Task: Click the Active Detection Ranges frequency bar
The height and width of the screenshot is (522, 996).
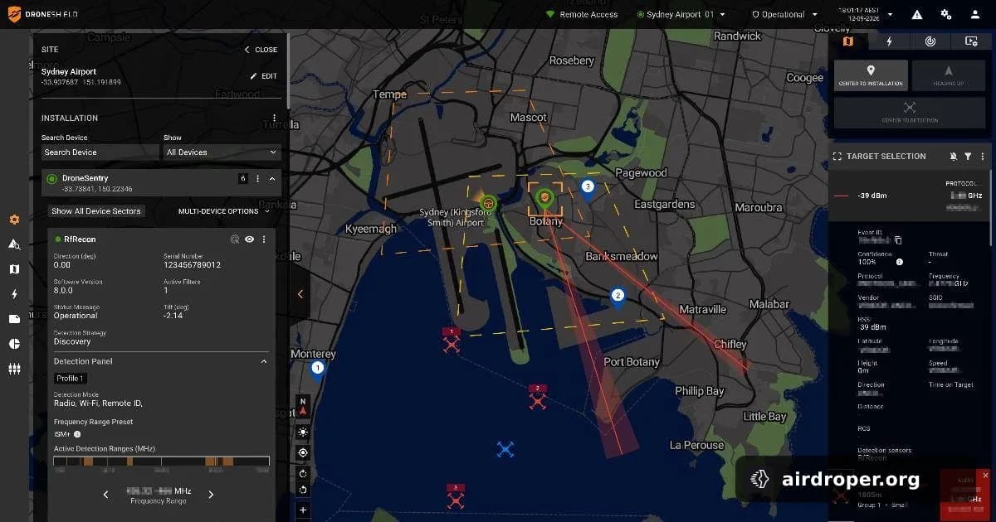Action: (161, 461)
